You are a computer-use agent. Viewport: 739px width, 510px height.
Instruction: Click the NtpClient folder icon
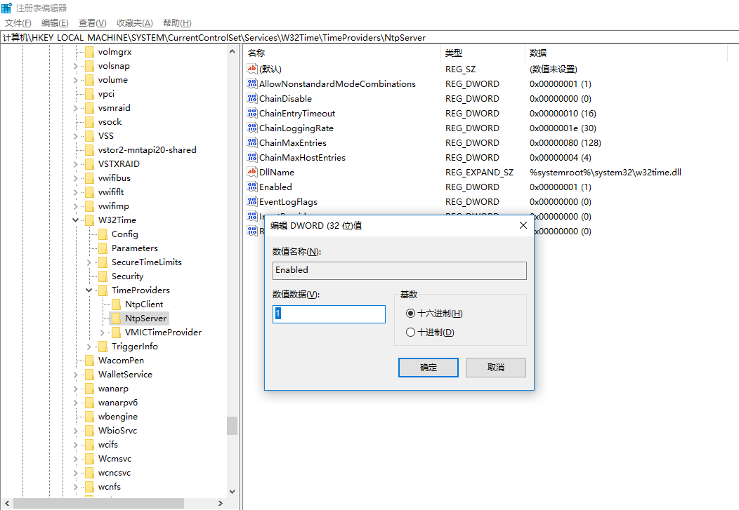(116, 304)
